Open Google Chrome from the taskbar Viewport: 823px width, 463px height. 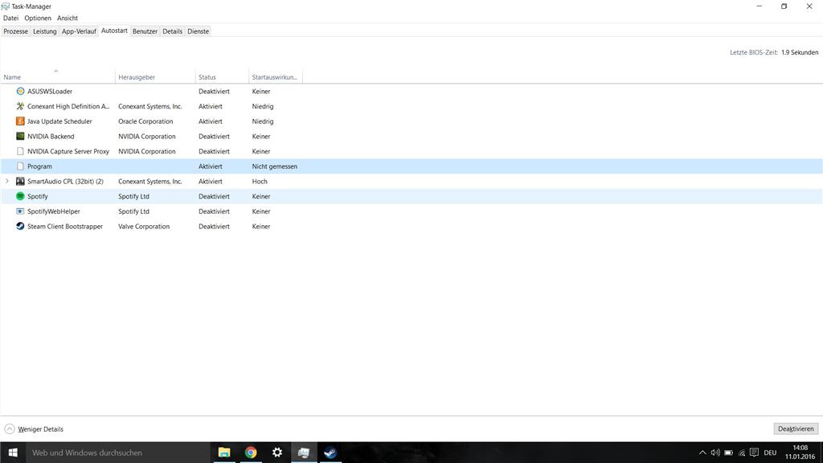pos(251,453)
